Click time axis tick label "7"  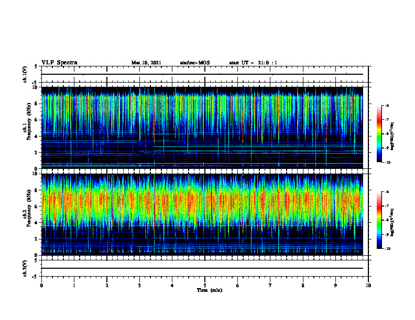coord(270,285)
